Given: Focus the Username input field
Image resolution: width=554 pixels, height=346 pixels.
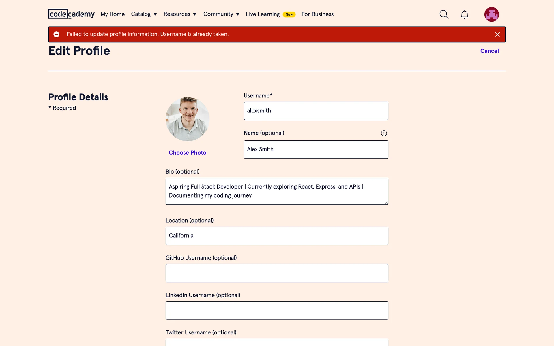Looking at the screenshot, I should click(316, 111).
